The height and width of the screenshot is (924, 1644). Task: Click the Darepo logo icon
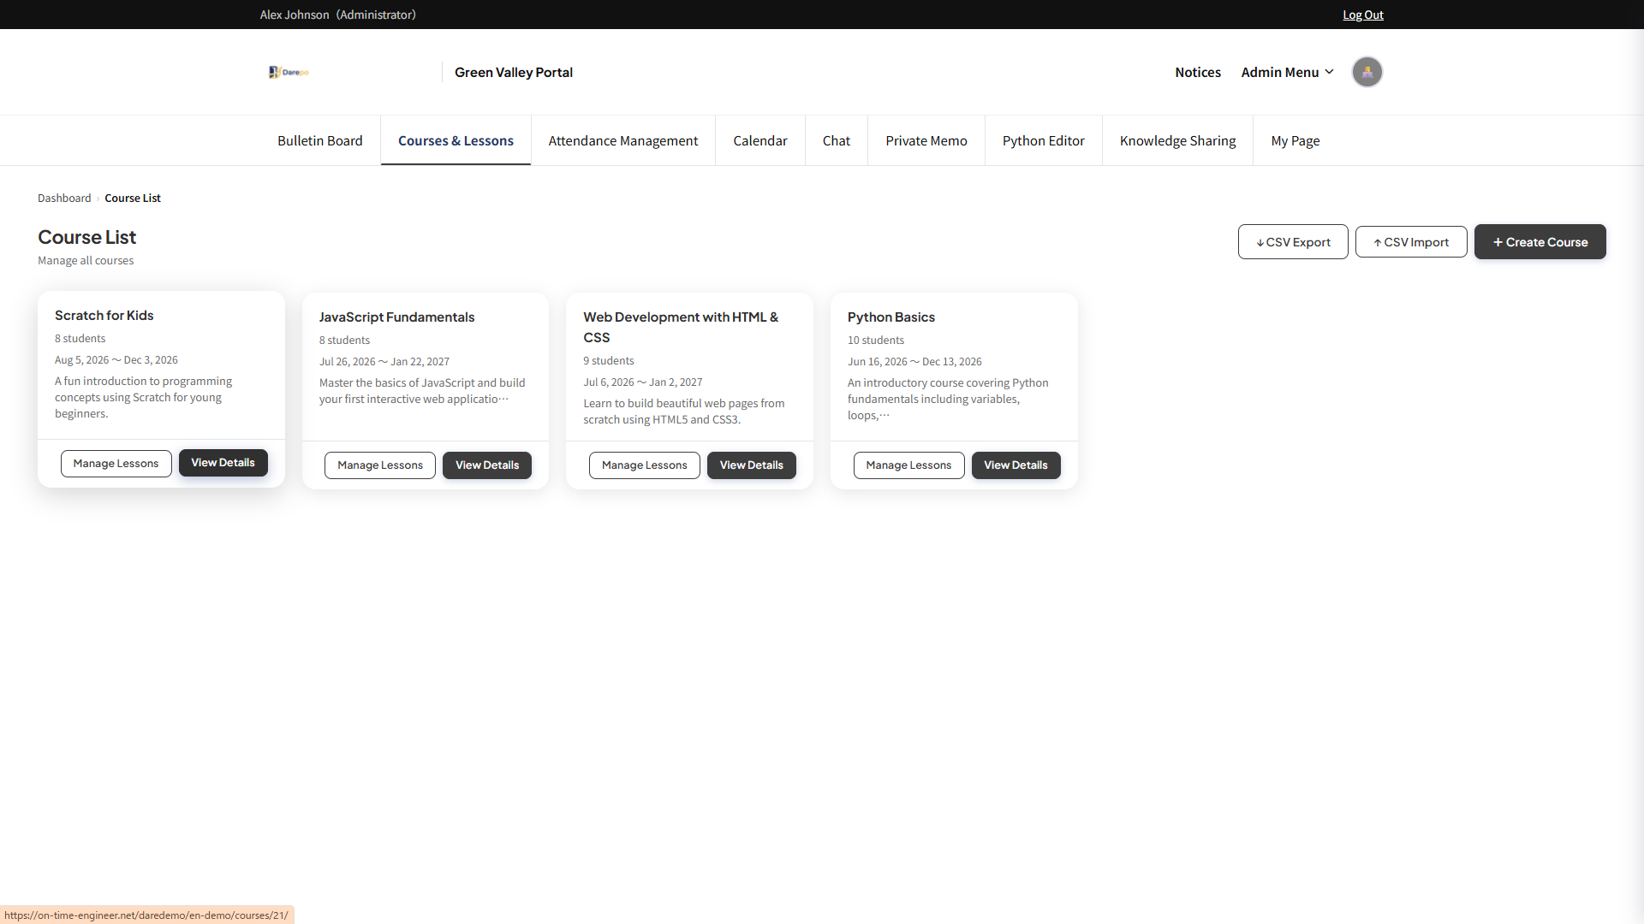point(289,72)
